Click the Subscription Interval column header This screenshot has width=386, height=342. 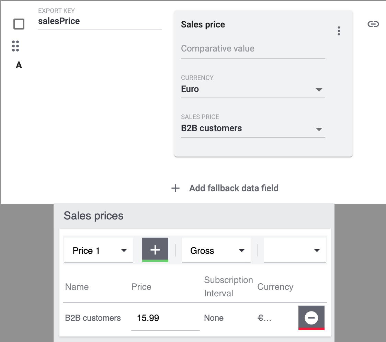228,287
